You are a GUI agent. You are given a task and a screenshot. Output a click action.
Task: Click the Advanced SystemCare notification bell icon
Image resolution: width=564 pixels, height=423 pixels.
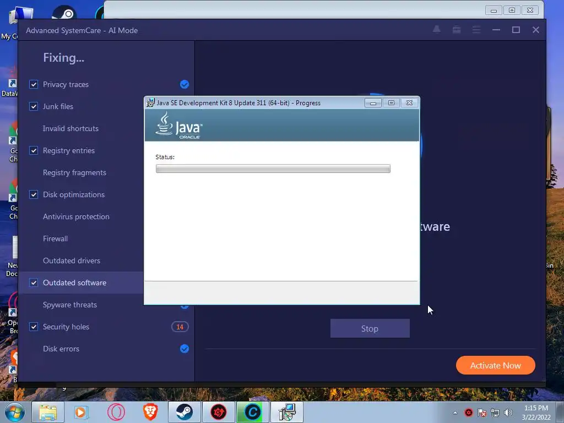436,30
